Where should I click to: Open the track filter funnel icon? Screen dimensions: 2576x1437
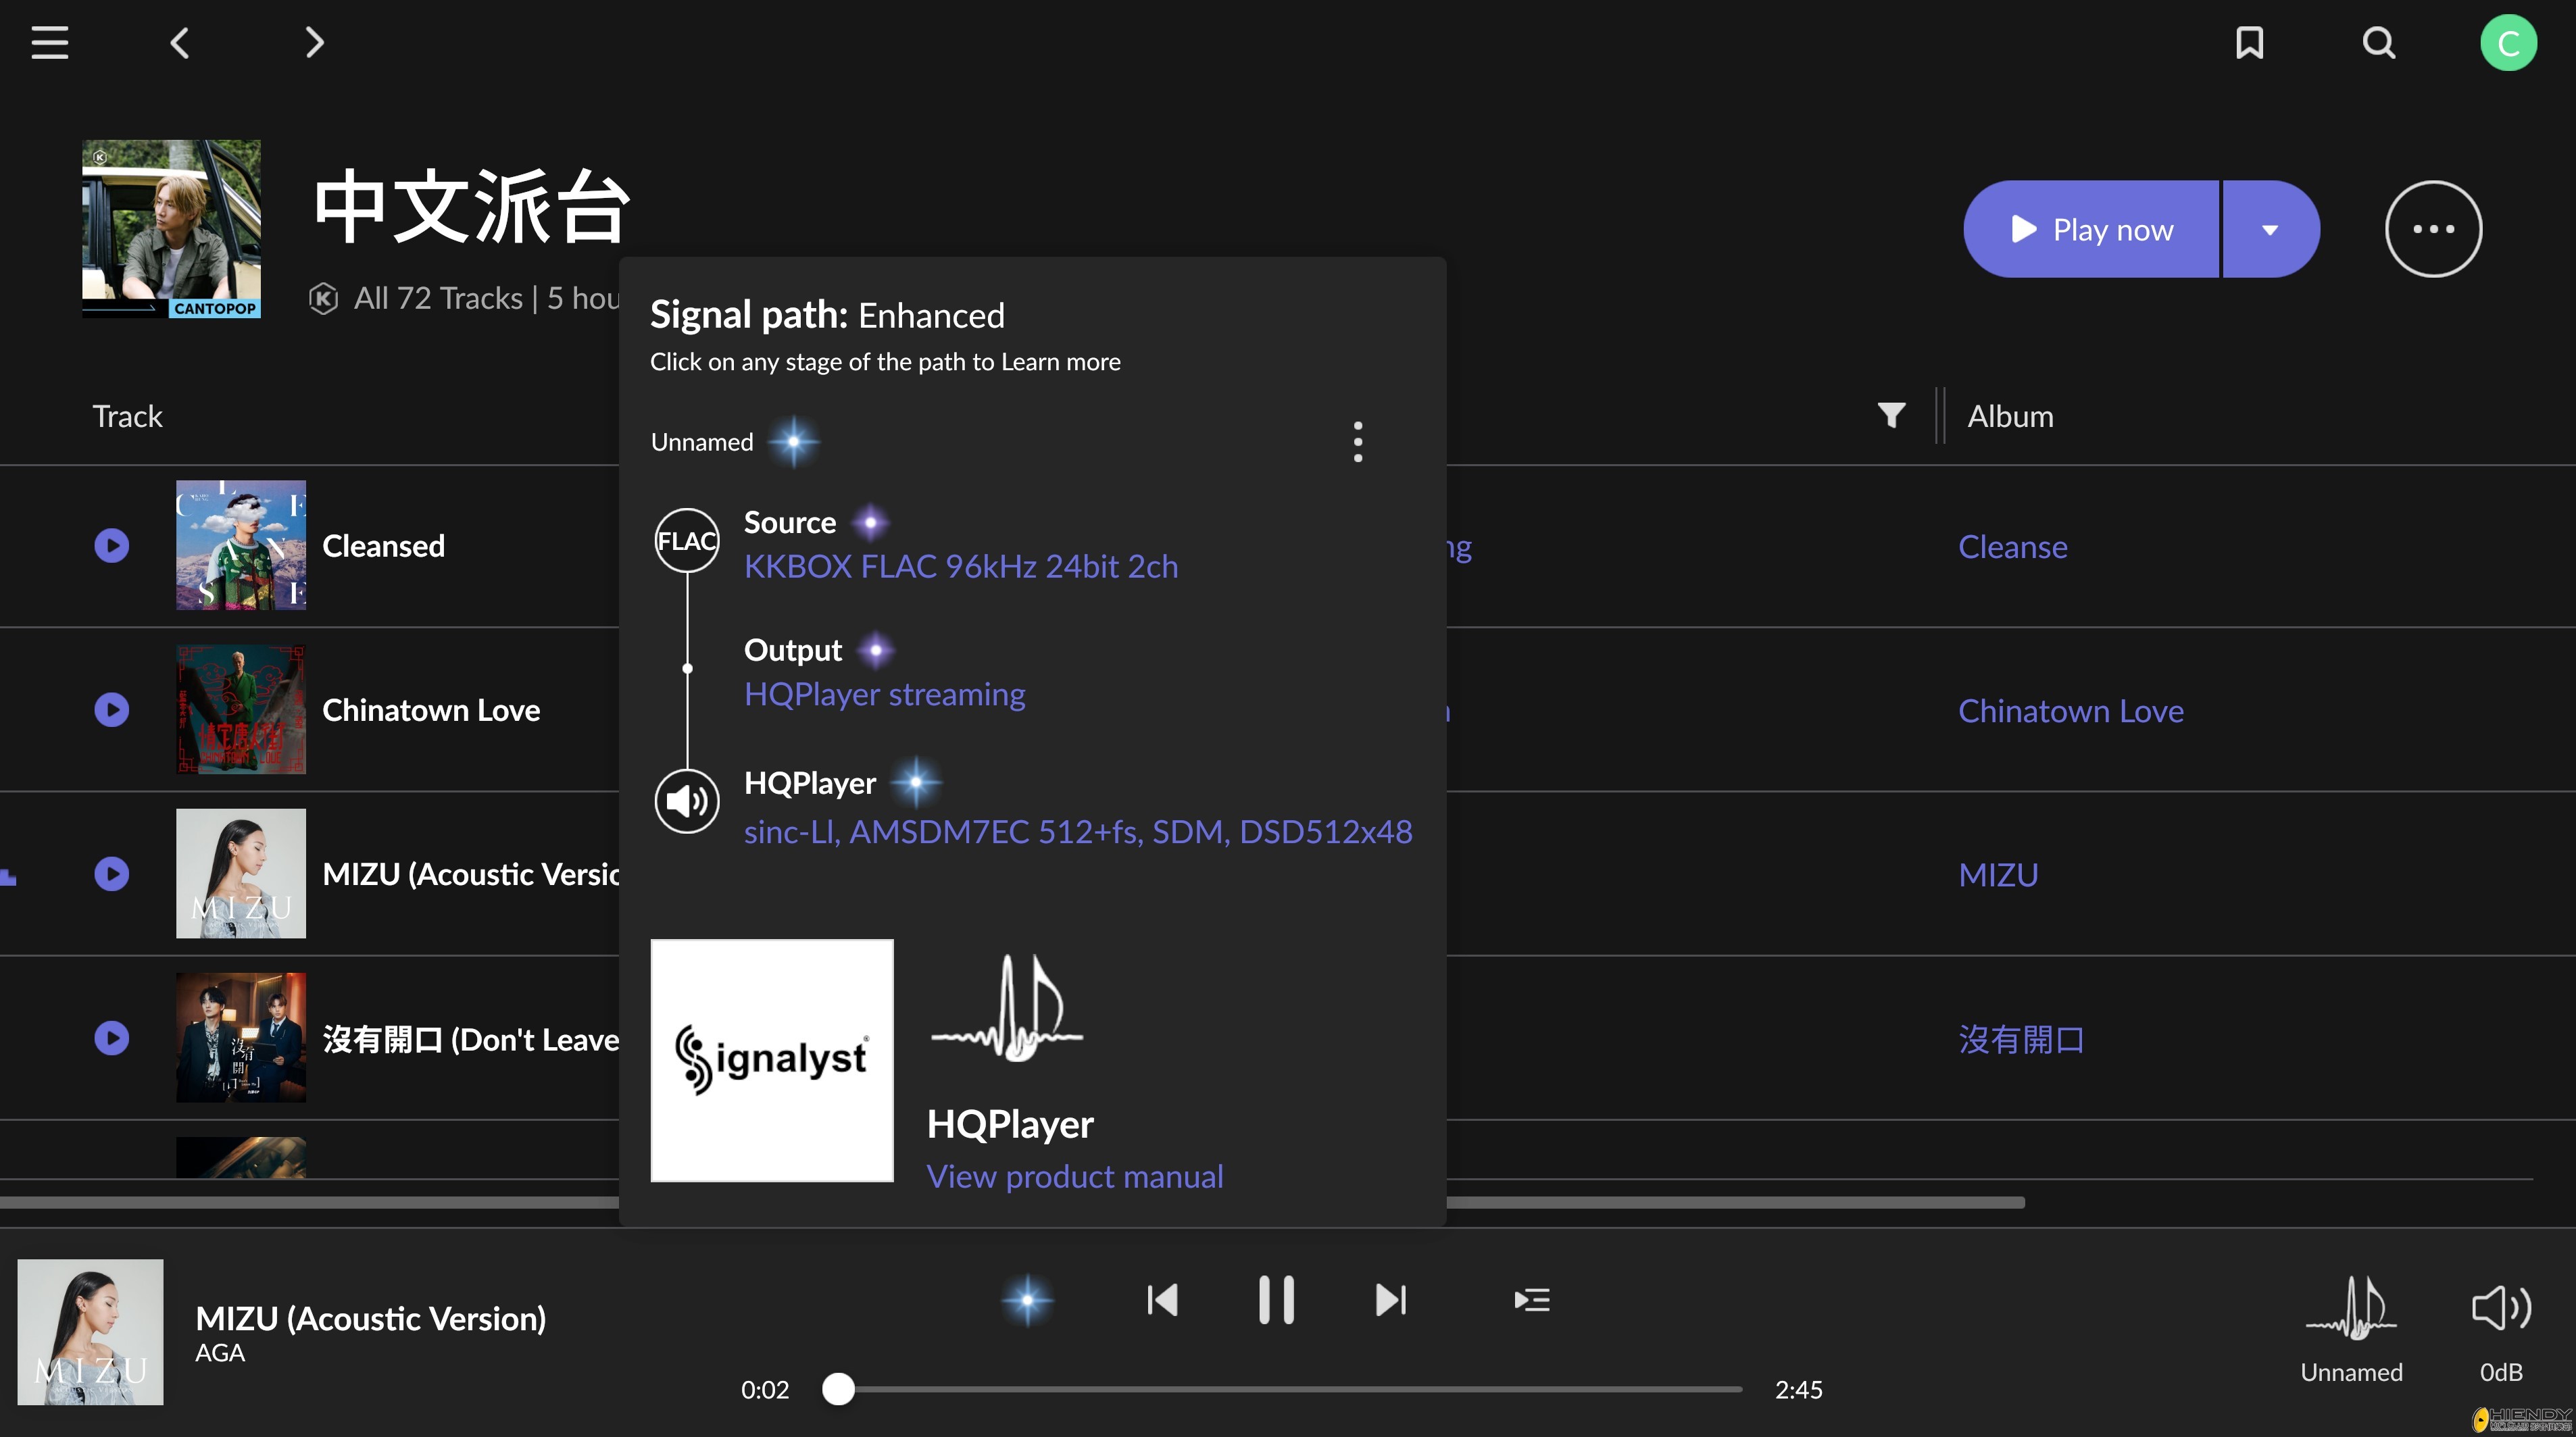[1891, 415]
